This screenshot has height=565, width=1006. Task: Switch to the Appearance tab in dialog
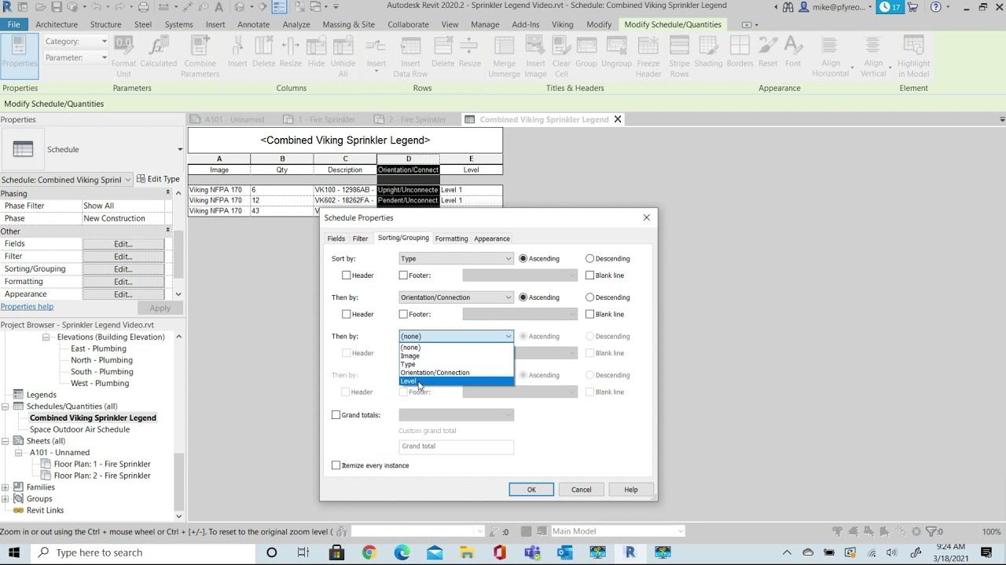tap(492, 239)
